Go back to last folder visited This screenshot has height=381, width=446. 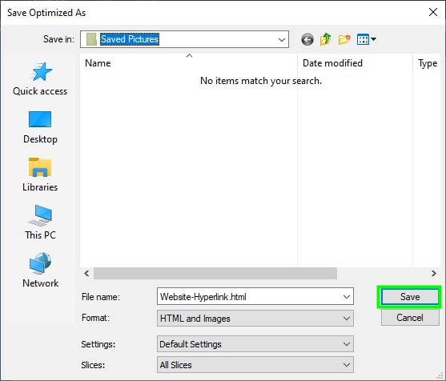click(307, 39)
